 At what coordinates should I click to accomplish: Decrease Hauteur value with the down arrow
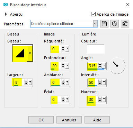pyautogui.click(x=100, y=101)
